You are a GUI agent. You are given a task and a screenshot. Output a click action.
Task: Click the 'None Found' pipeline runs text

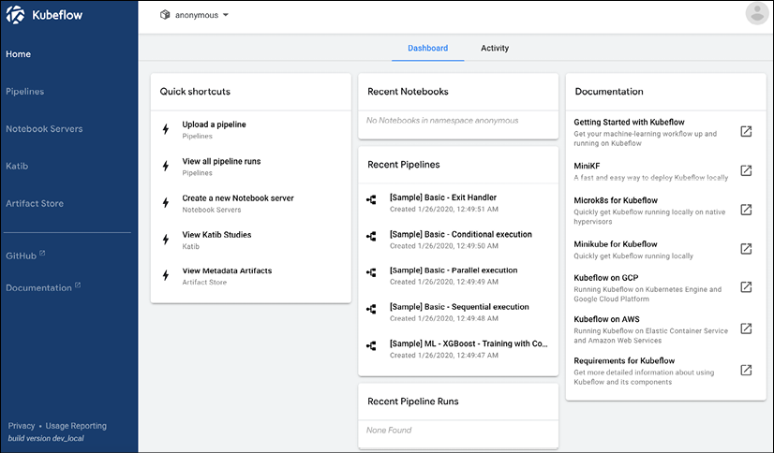(389, 430)
